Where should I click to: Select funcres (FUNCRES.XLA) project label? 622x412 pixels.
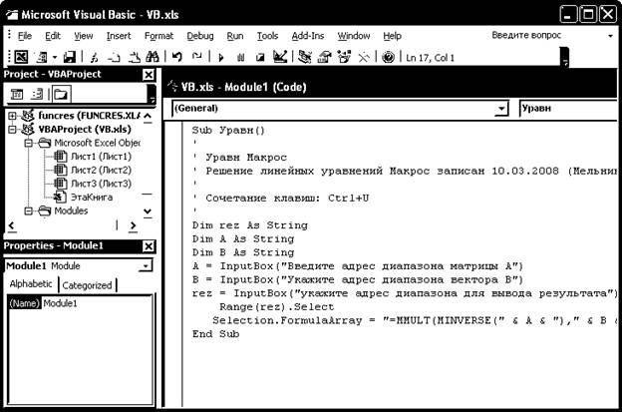pyautogui.click(x=89, y=116)
